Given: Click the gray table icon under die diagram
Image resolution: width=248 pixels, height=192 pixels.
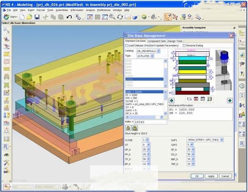Looking at the screenshot, I should click(x=203, y=99).
